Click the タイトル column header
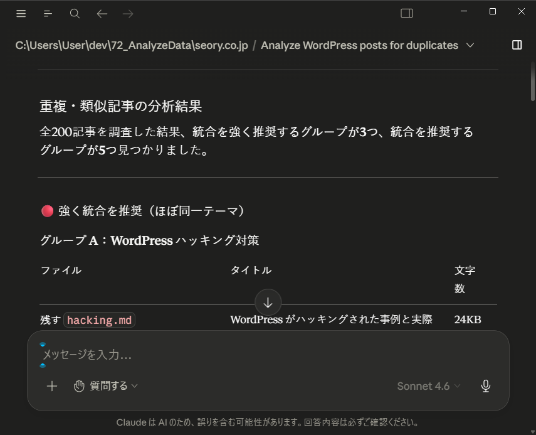The width and height of the screenshot is (536, 435). 251,271
